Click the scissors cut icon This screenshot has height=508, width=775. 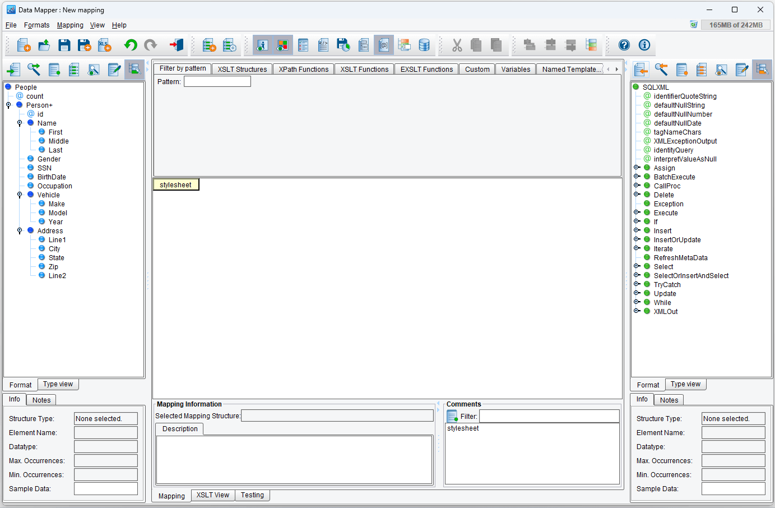pyautogui.click(x=457, y=45)
